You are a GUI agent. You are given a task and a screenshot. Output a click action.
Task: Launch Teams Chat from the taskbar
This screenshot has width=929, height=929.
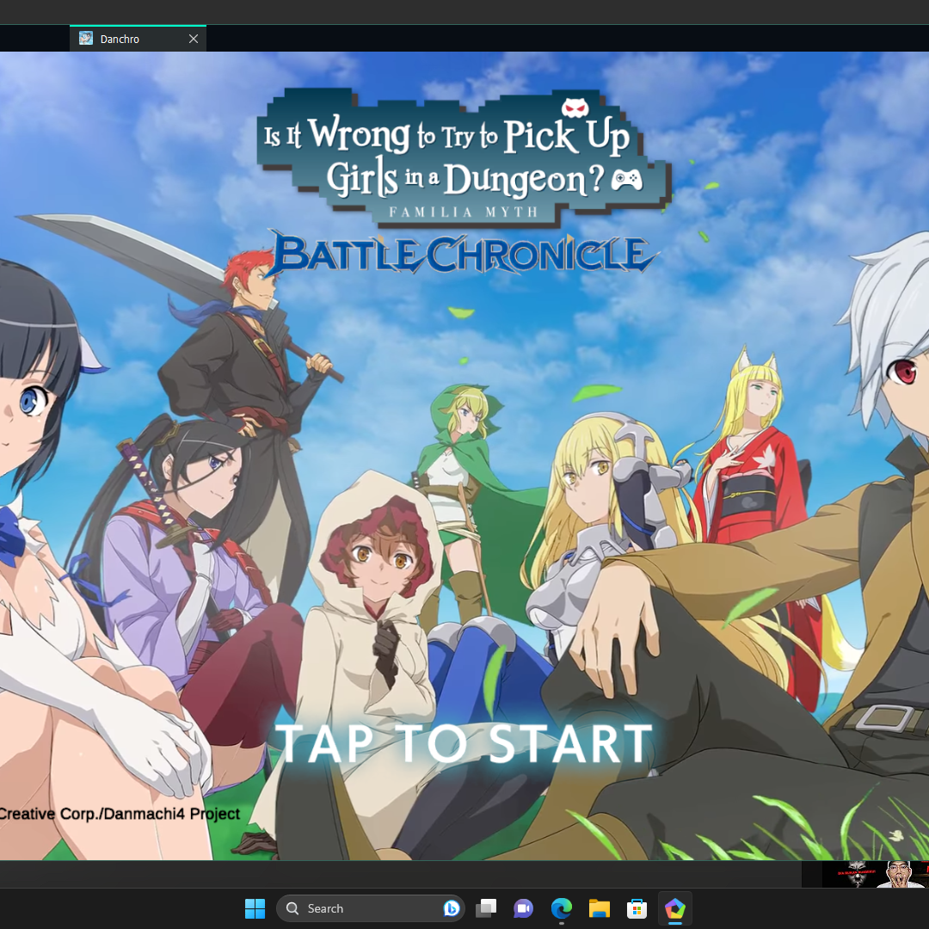tap(523, 908)
